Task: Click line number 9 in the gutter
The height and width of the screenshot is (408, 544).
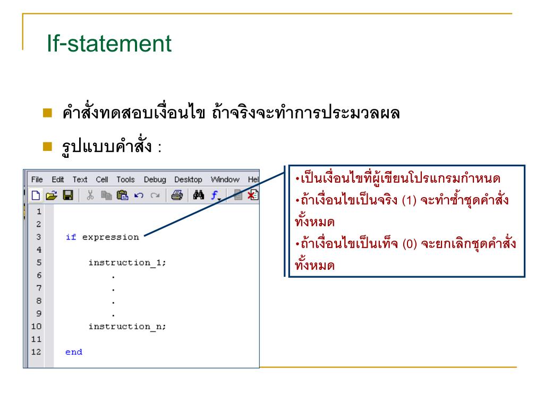Action: pos(39,313)
